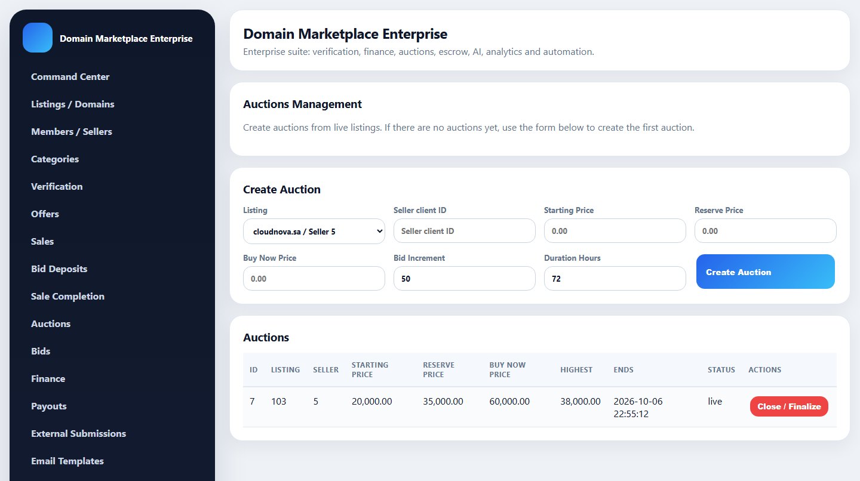Open Members / Sellers page
The height and width of the screenshot is (481, 860).
click(72, 131)
